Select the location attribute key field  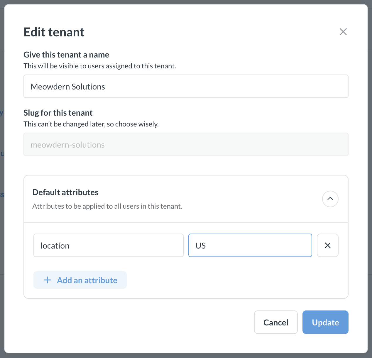108,245
